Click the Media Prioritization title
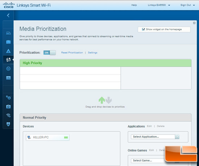 43,29
